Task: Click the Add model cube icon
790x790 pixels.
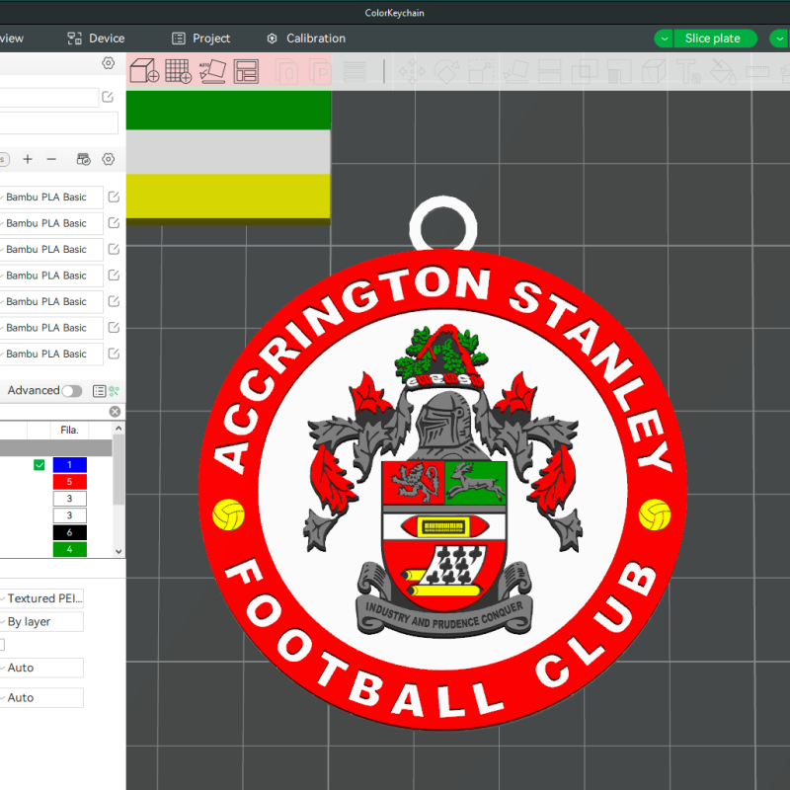Action: [144, 70]
